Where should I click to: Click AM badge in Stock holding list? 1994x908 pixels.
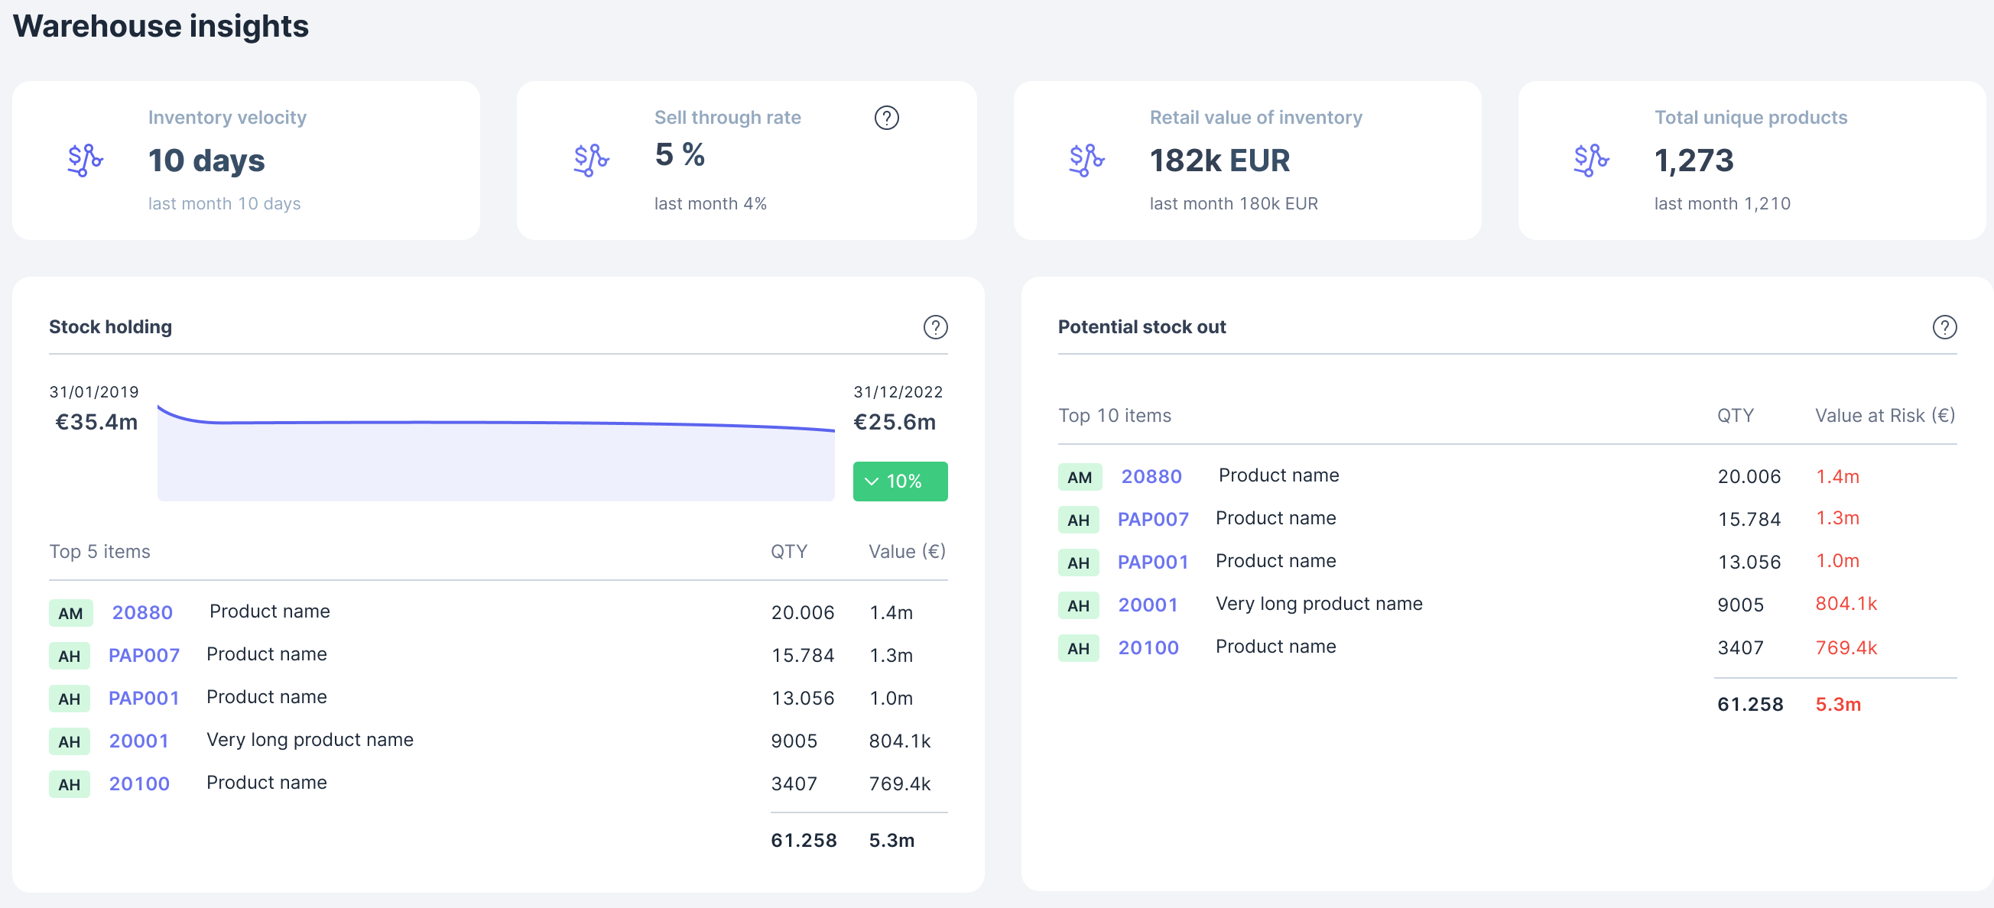point(70,613)
